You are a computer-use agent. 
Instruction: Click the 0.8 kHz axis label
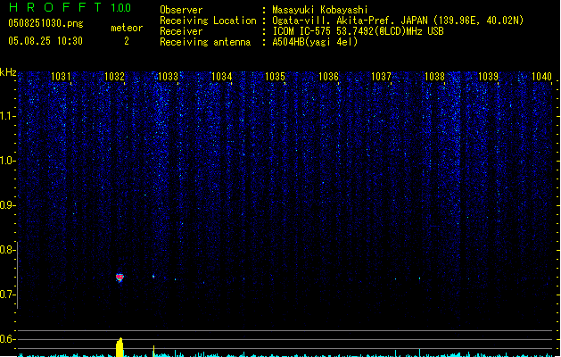[x=7, y=250]
